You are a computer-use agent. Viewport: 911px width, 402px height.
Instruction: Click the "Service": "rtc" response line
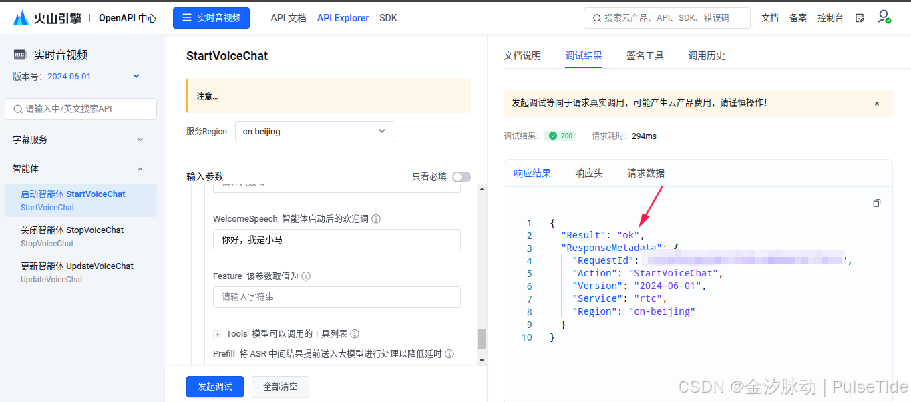(619, 299)
